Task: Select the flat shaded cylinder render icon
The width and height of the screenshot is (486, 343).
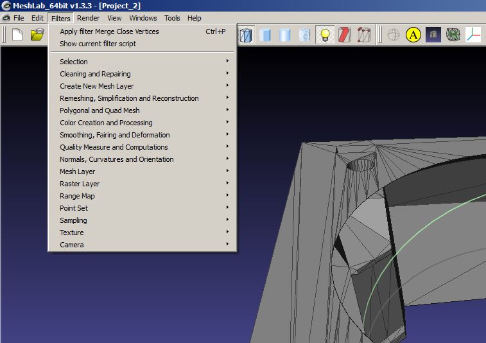Action: [265, 35]
